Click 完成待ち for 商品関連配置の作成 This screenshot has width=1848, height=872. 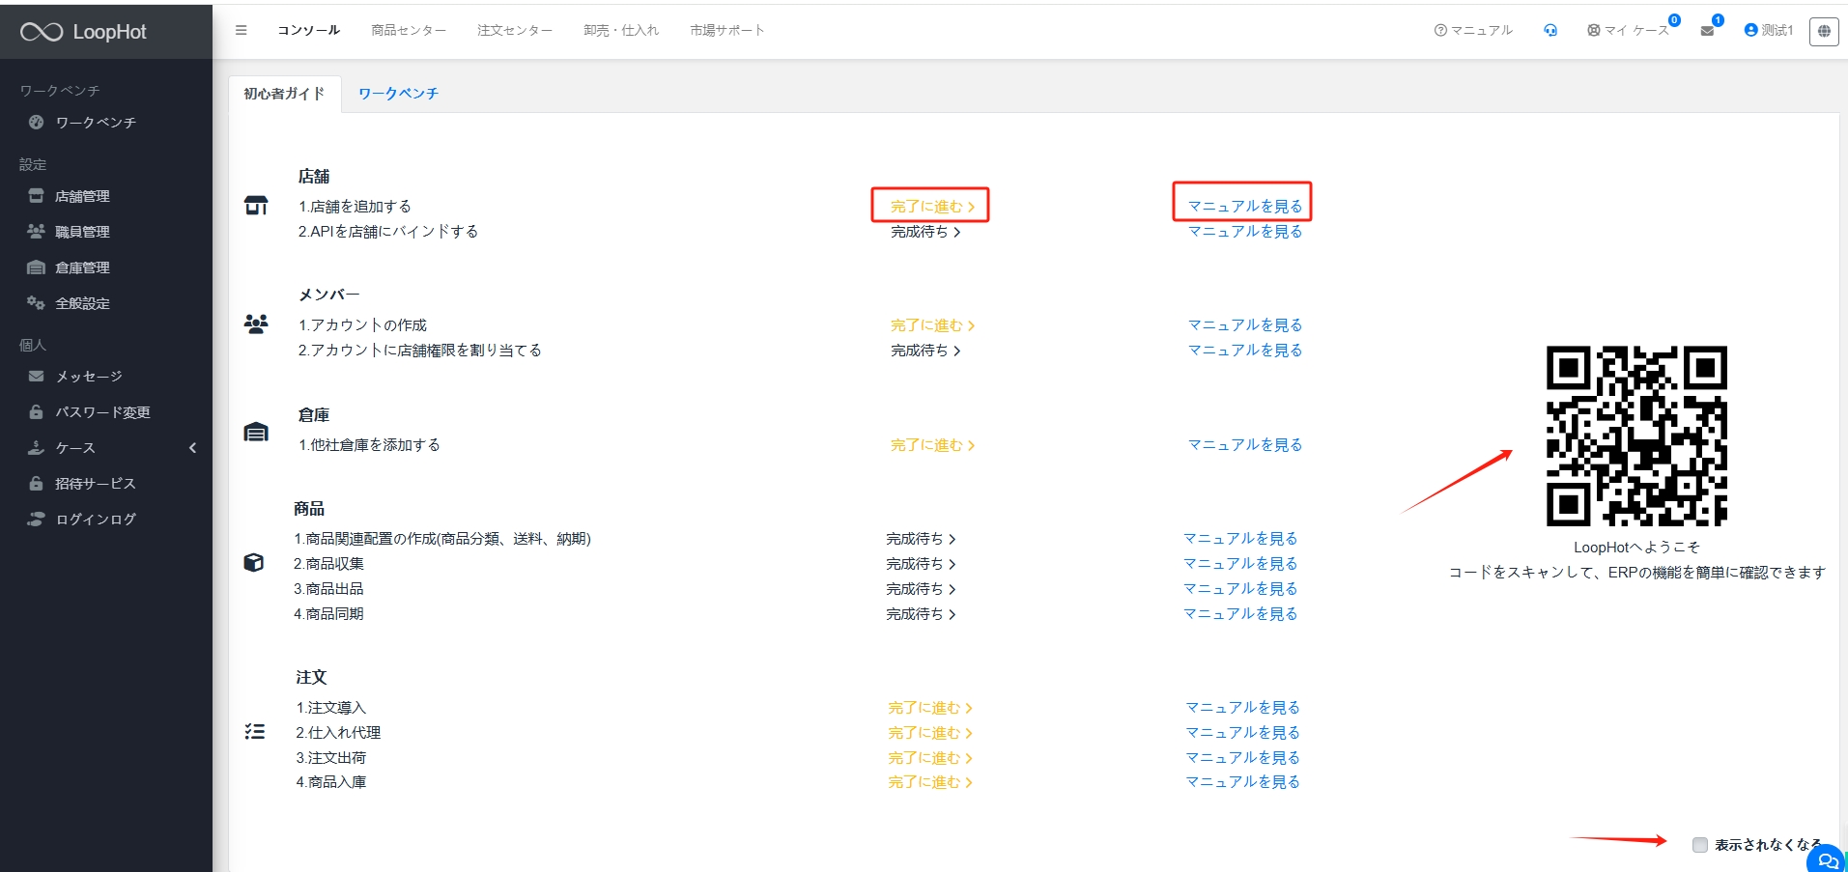coord(921,539)
